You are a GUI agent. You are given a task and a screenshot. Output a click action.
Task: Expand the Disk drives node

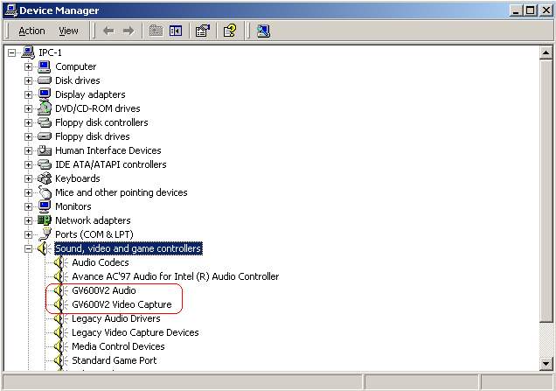pyautogui.click(x=28, y=80)
